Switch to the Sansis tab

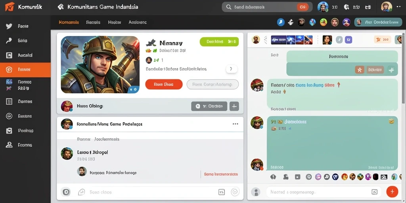pos(93,22)
